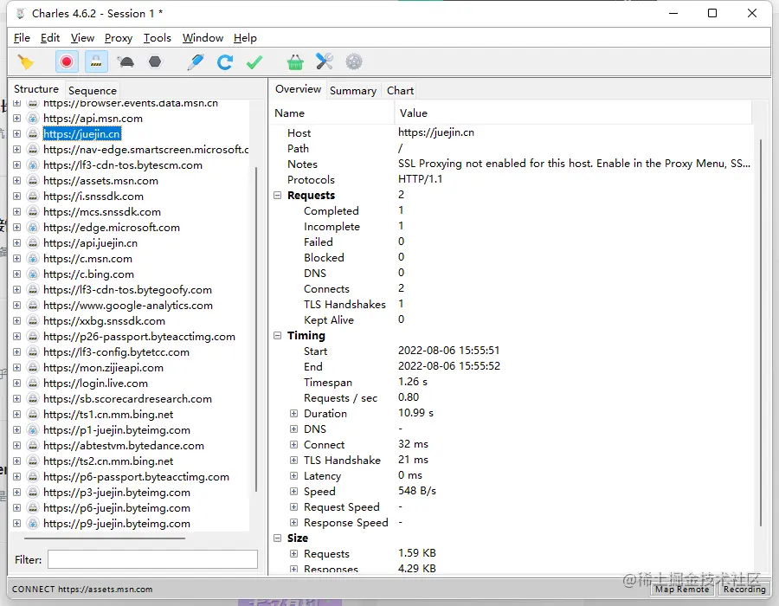Click the Name column header
779x606 pixels.
click(x=332, y=113)
